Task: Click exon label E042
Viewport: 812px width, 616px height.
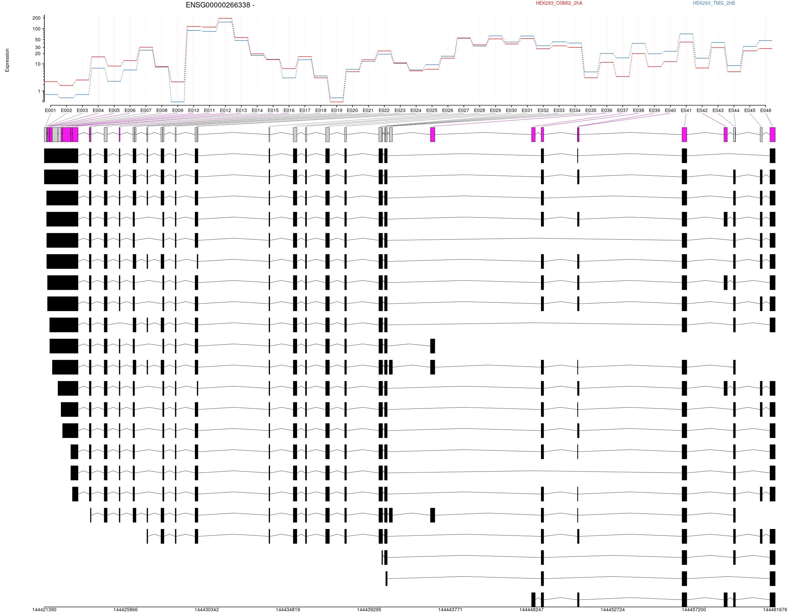Action: [702, 110]
